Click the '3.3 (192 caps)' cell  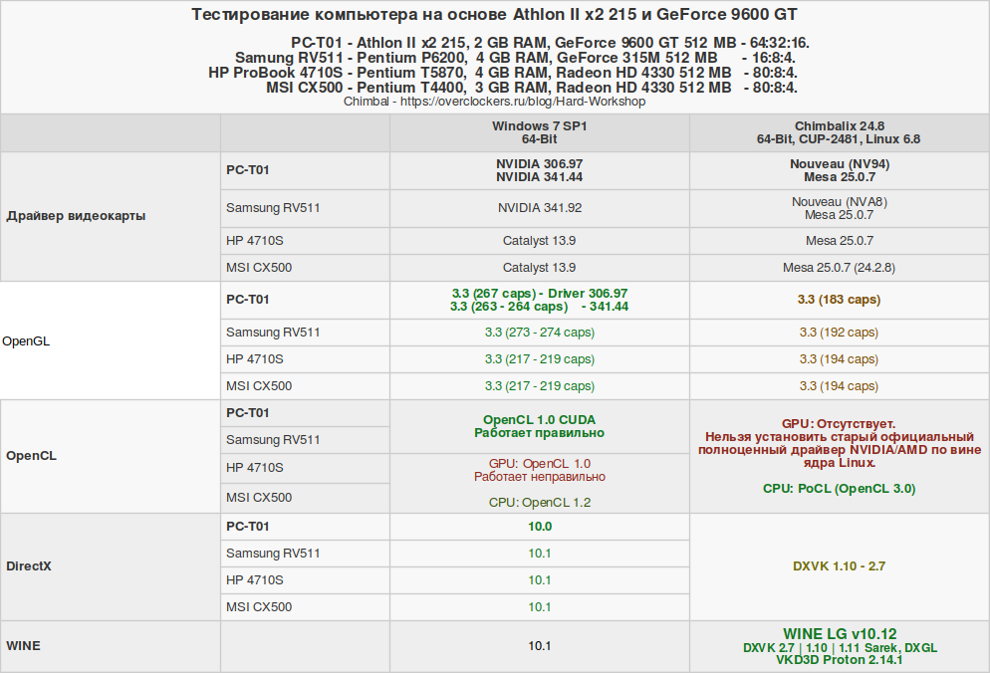pos(839,333)
